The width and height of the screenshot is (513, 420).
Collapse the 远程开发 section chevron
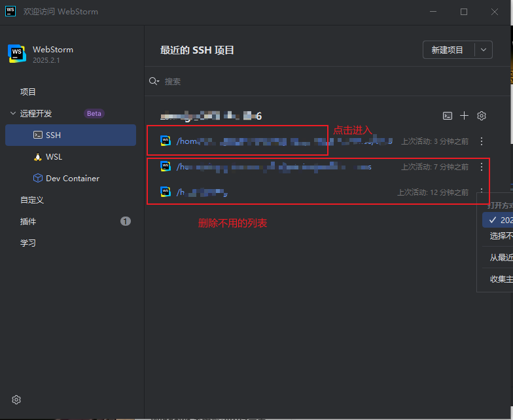point(12,113)
